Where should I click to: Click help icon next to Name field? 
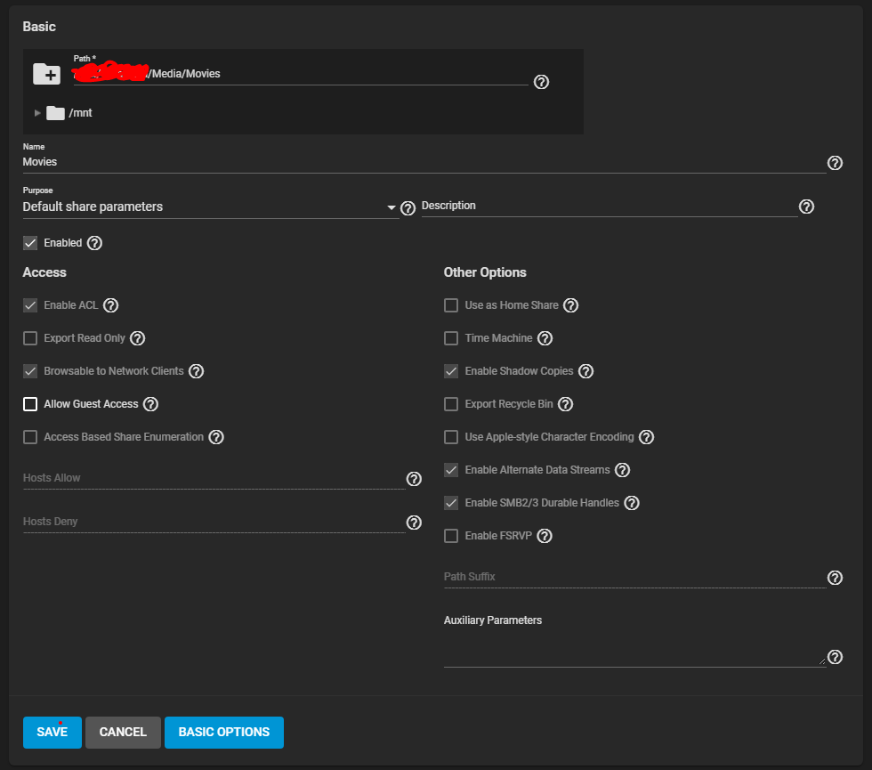pos(835,163)
